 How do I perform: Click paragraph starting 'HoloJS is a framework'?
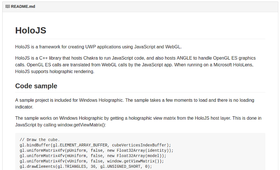click(x=99, y=47)
